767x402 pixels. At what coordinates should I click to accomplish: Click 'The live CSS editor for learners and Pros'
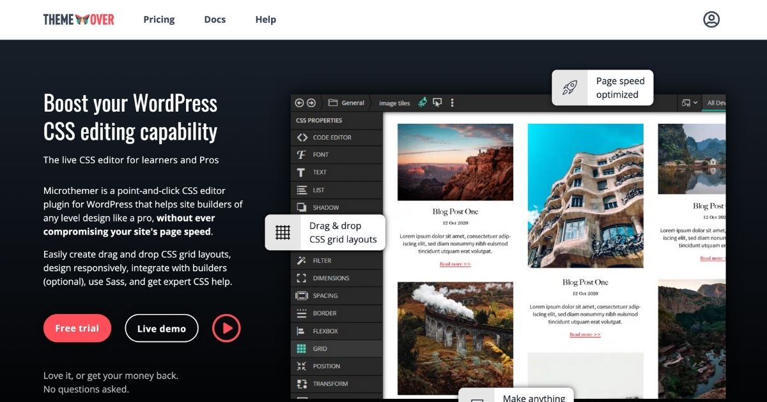131,160
